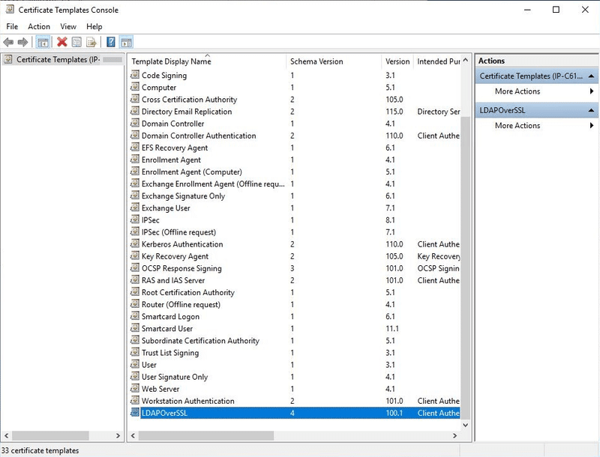This screenshot has width=600, height=457.
Task: Select the Directory Email Replication template
Action: [187, 112]
